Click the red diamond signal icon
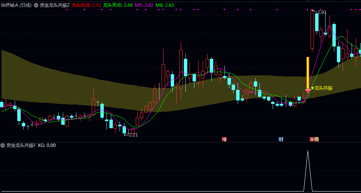Viewport: 361px width, 193px height. point(308,90)
